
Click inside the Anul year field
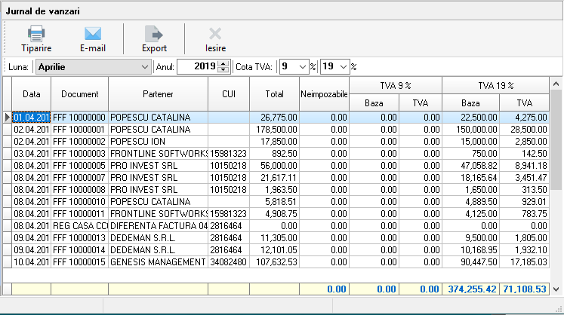(x=196, y=67)
